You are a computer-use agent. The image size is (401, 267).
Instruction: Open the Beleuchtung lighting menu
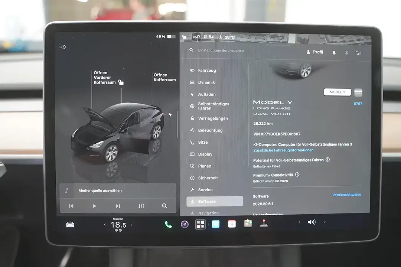pos(206,130)
